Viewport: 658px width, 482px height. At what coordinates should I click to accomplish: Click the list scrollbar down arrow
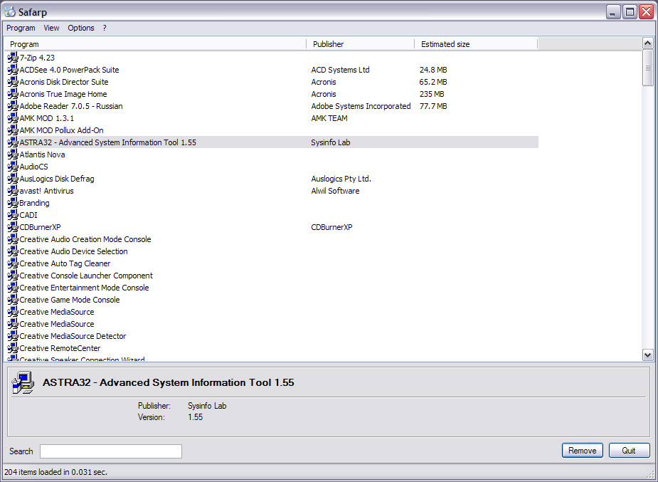(647, 355)
